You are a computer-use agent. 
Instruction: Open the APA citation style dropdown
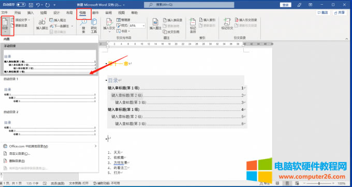[x=137, y=25]
